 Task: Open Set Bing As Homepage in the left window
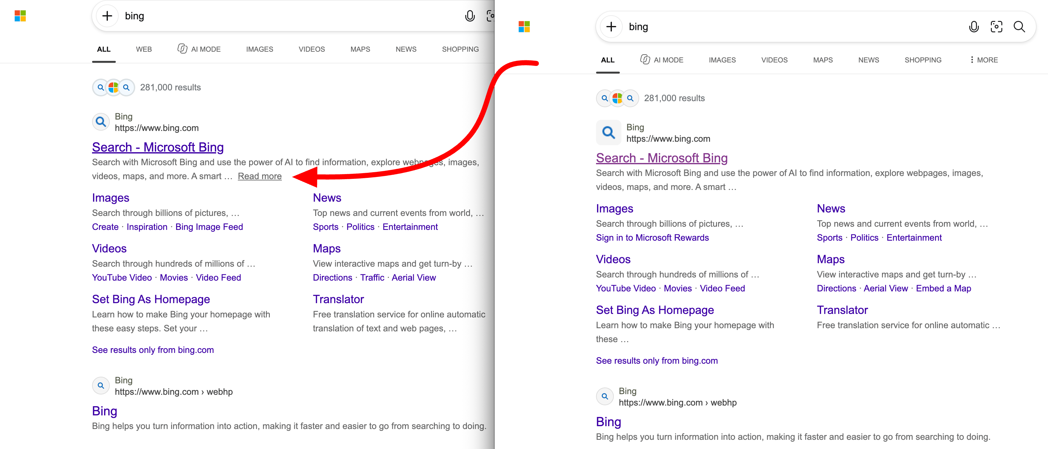coord(151,299)
